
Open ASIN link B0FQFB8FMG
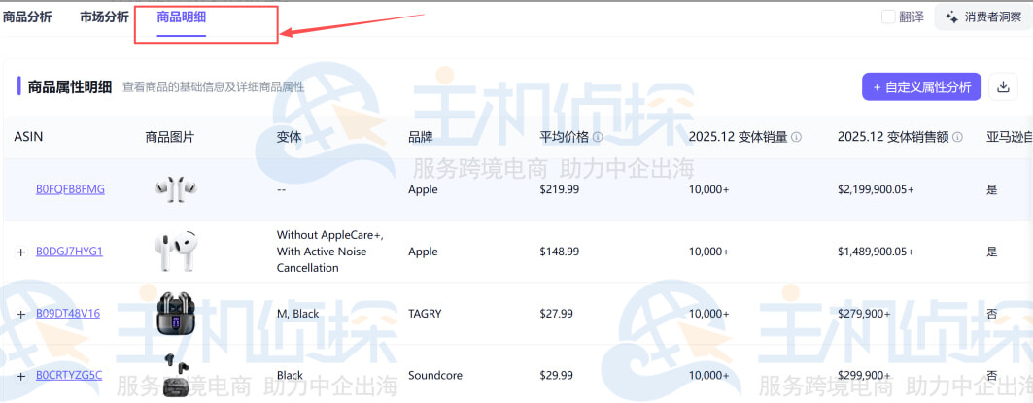[70, 189]
